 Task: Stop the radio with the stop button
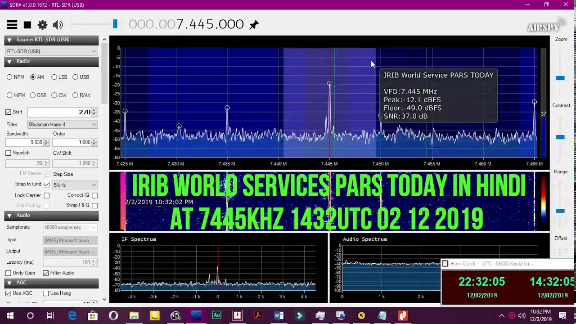click(x=27, y=25)
